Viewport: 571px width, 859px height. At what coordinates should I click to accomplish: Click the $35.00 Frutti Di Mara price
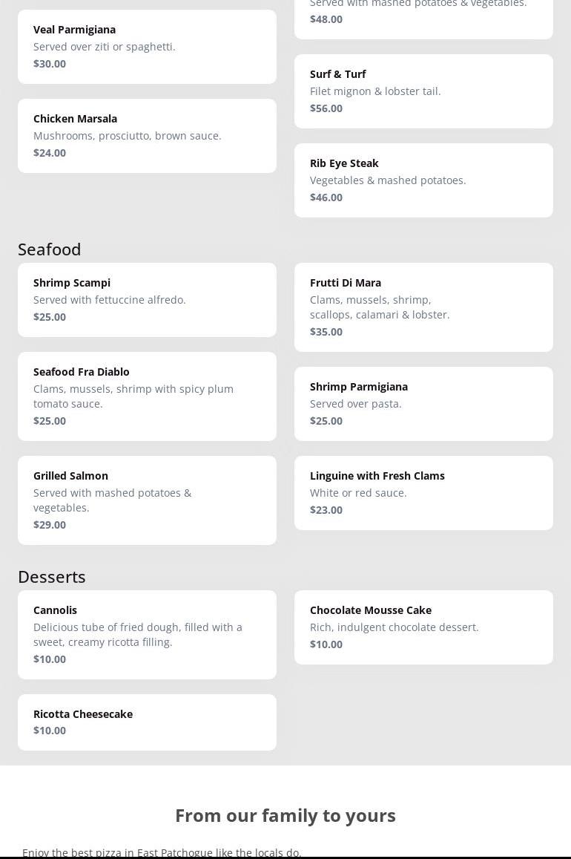326,332
